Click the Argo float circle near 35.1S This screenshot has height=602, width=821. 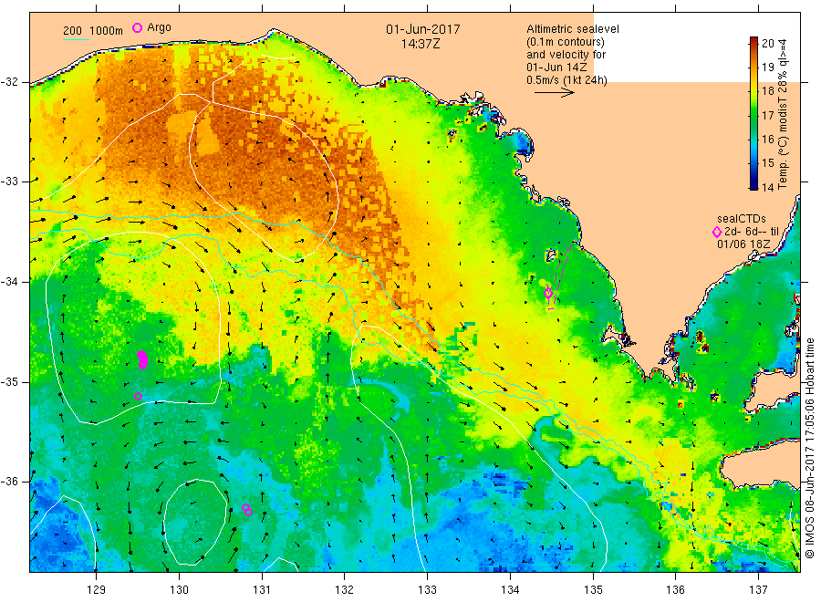pyautogui.click(x=138, y=396)
